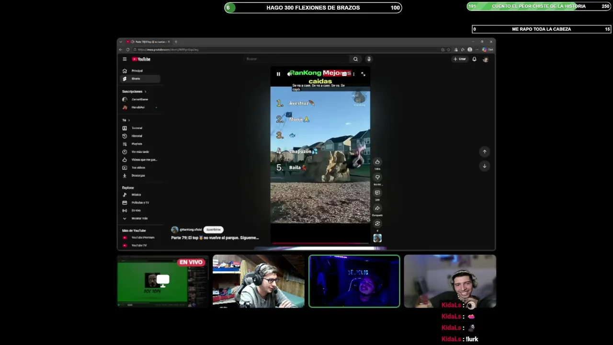Click the HAGO 300 FLEXIONES DE BRAZOS goal bar
The height and width of the screenshot is (345, 613).
pyautogui.click(x=313, y=8)
